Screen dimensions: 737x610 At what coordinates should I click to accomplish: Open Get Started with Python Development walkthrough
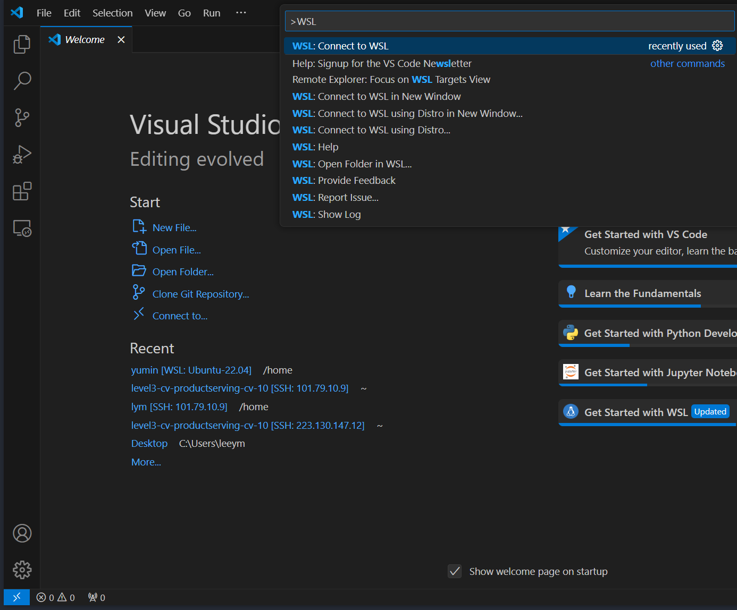(648, 333)
